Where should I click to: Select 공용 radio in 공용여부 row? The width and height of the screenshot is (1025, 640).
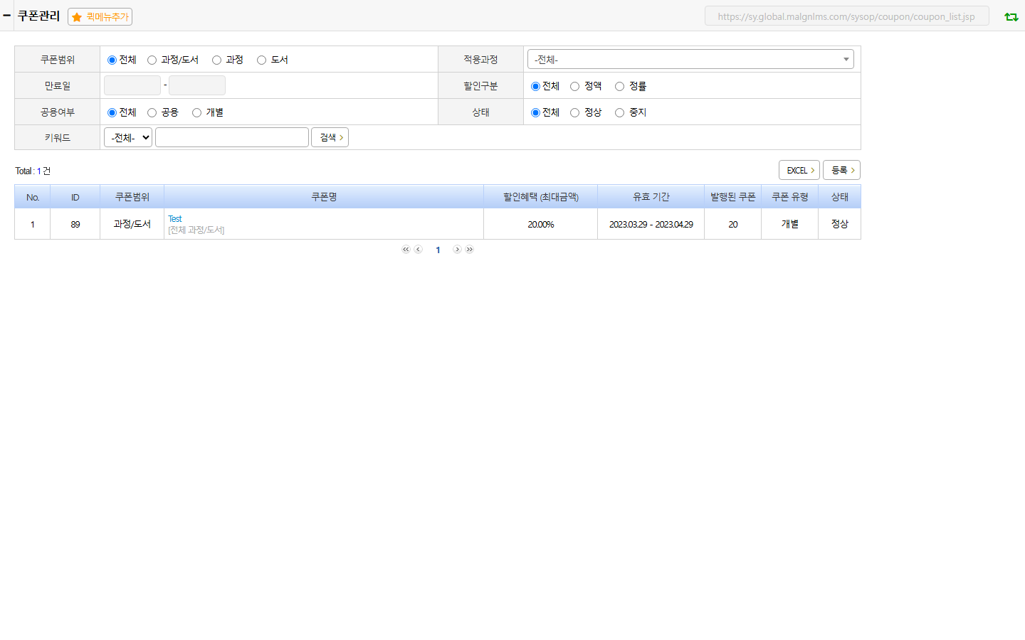[152, 112]
